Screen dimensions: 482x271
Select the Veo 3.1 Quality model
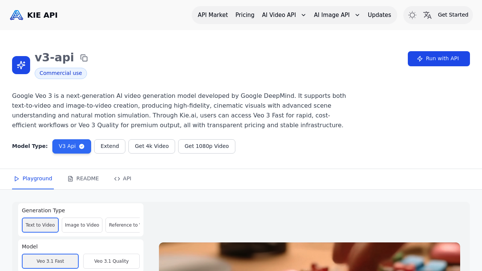(x=111, y=261)
